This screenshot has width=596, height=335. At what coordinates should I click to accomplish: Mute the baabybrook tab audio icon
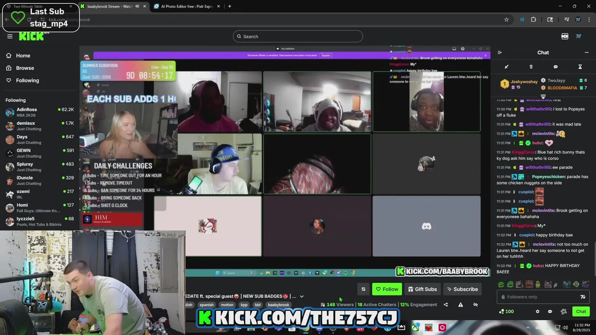[137, 6]
